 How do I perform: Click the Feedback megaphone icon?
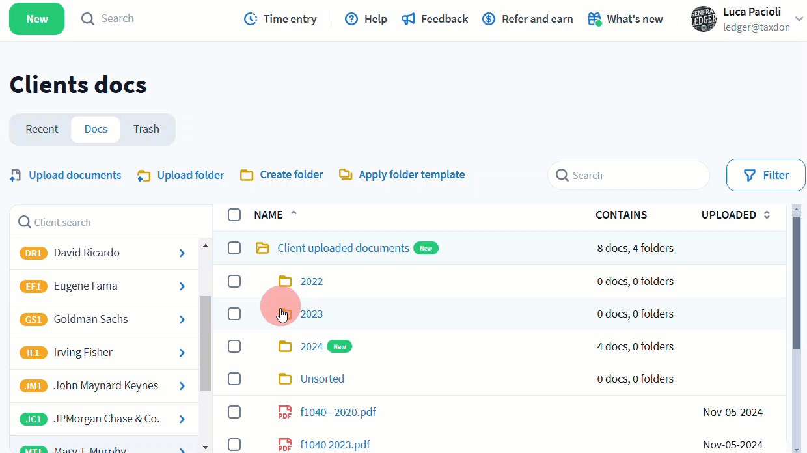click(408, 19)
